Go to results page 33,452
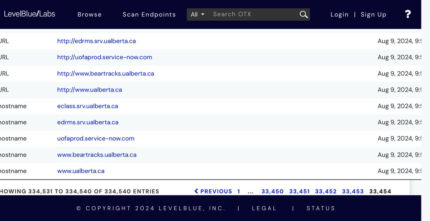This screenshot has height=221, width=430. (x=326, y=191)
